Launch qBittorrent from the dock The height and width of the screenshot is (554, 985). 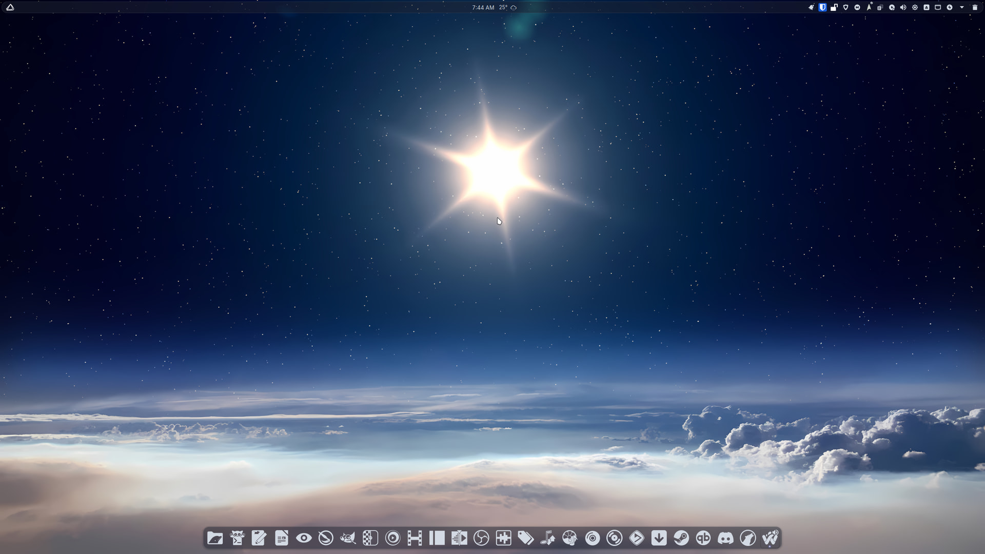[703, 538]
